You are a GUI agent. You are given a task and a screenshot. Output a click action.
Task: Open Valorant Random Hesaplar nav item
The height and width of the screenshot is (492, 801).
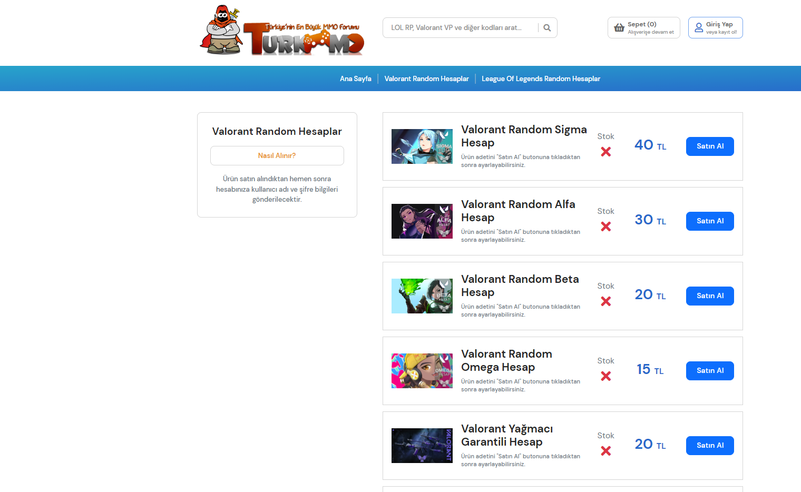[x=426, y=78]
